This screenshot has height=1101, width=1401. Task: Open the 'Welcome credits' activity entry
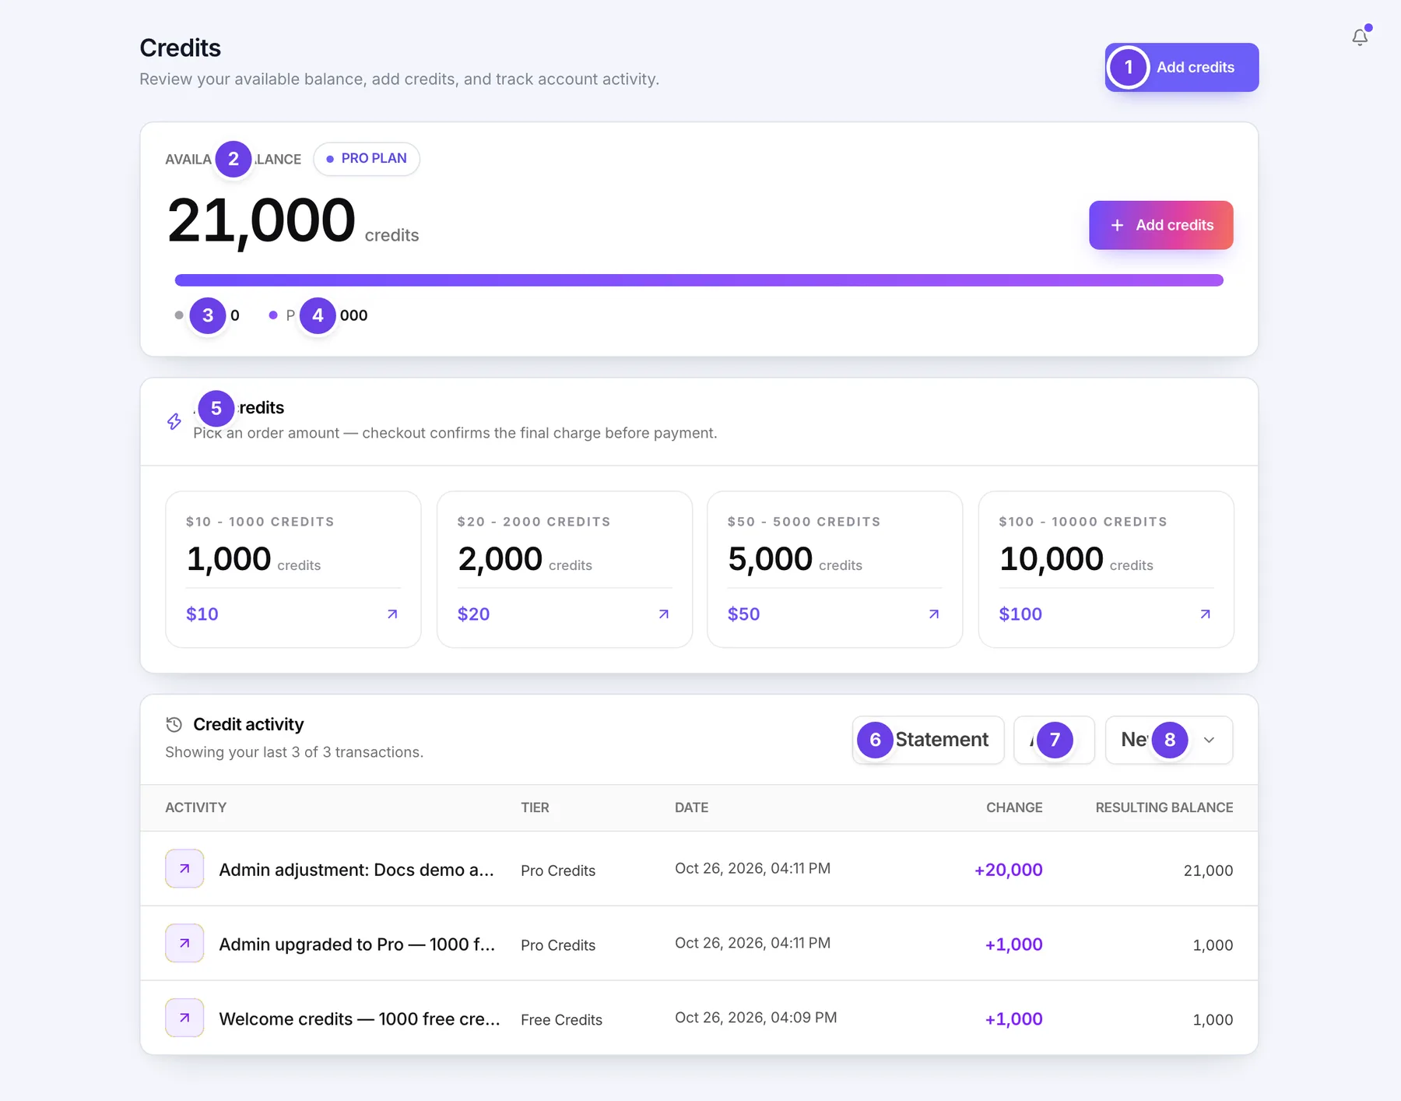click(360, 1019)
